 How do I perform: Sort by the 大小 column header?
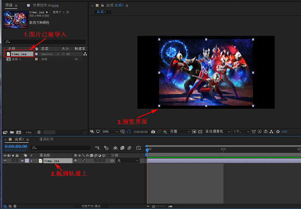click(65, 49)
